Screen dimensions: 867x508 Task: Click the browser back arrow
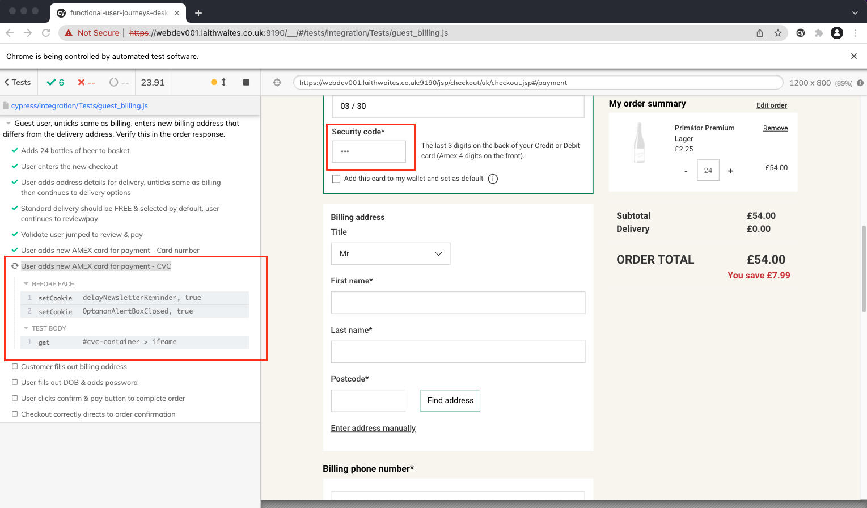click(10, 33)
